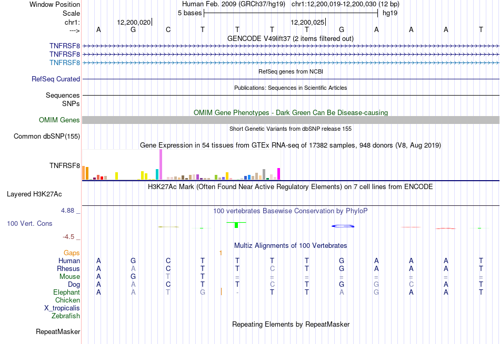The height and width of the screenshot is (344, 500).
Task: Click the -4.5 lower limit of PhyloP scale
Action: pos(68,236)
